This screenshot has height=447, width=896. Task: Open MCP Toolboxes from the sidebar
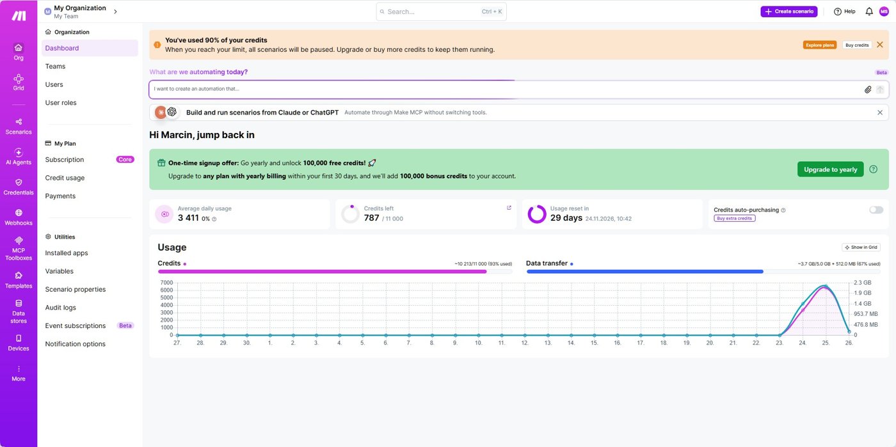pyautogui.click(x=19, y=249)
